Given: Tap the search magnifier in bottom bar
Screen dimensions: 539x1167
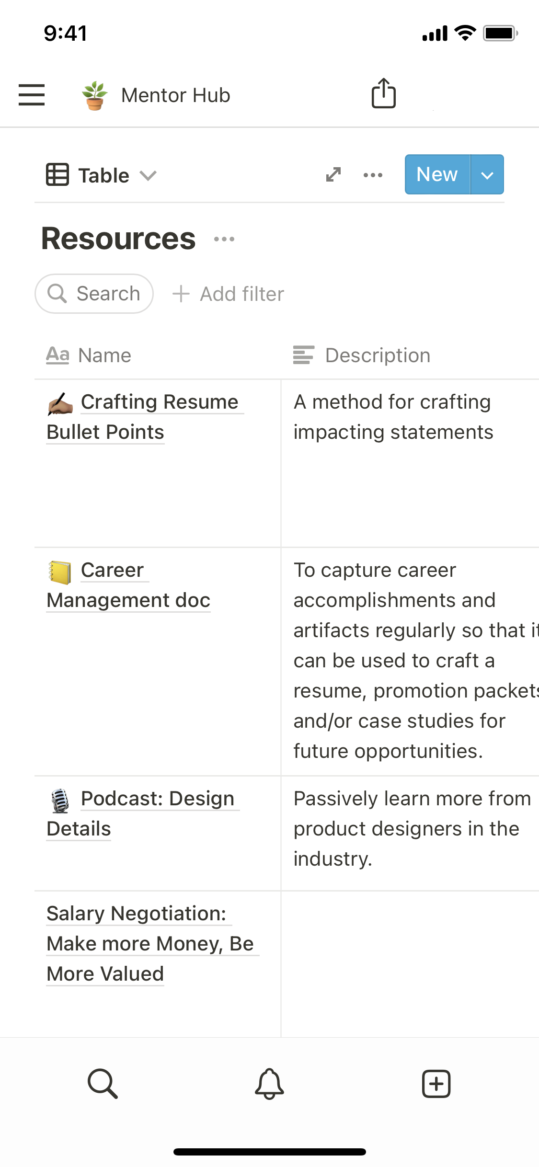Looking at the screenshot, I should tap(103, 1084).
